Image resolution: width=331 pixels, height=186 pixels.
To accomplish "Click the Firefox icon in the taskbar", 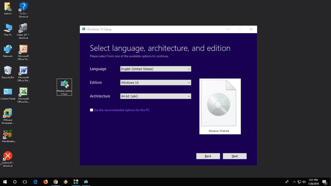I will (x=46, y=182).
